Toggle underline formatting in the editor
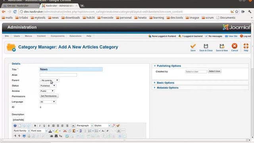 click(44, 126)
